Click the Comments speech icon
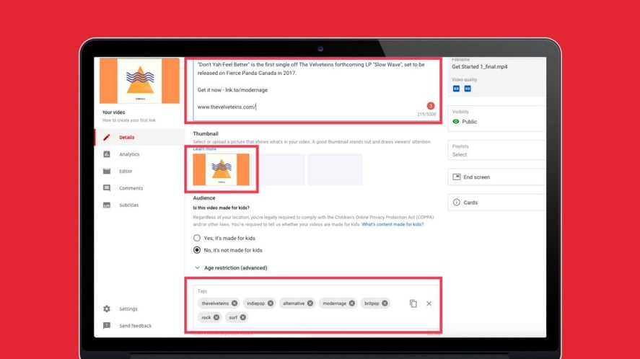 [x=107, y=188]
